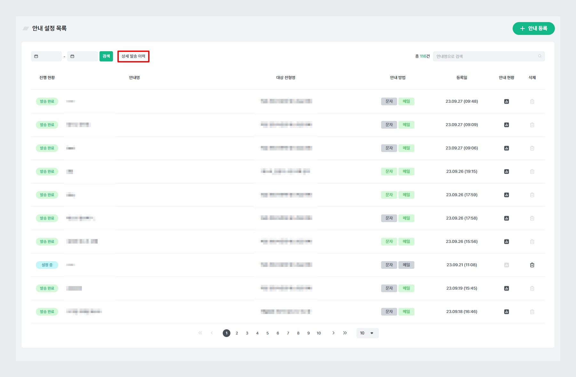Click trash icon in 23.09.18 (16:46) row
The image size is (576, 377).
click(x=532, y=312)
